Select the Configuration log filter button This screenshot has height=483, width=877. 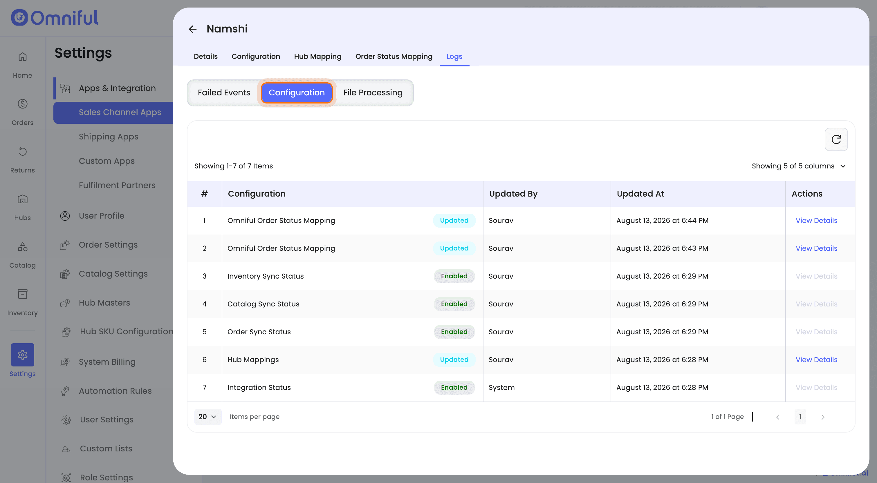tap(297, 92)
